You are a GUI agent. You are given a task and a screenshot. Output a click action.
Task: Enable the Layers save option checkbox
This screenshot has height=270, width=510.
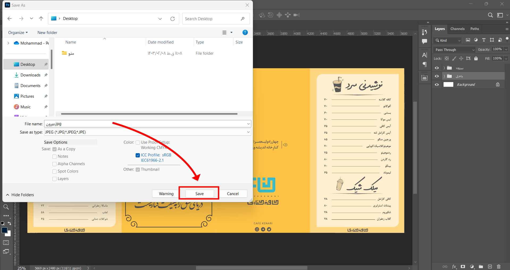click(55, 179)
